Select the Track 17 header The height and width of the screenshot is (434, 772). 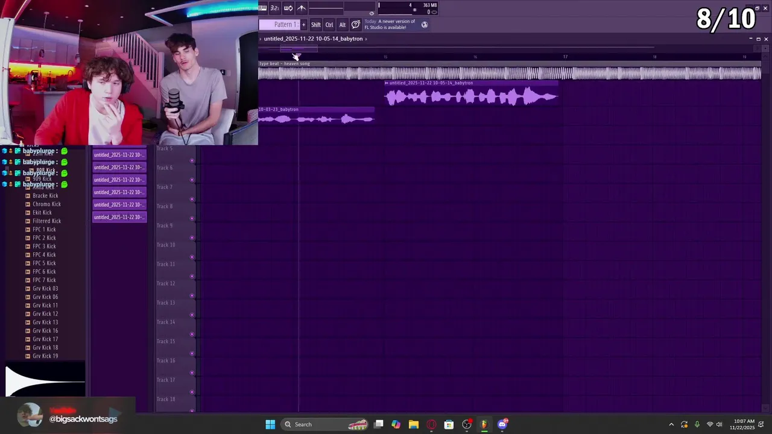(176, 385)
